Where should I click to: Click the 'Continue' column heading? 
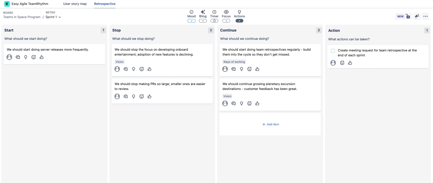pyautogui.click(x=228, y=30)
